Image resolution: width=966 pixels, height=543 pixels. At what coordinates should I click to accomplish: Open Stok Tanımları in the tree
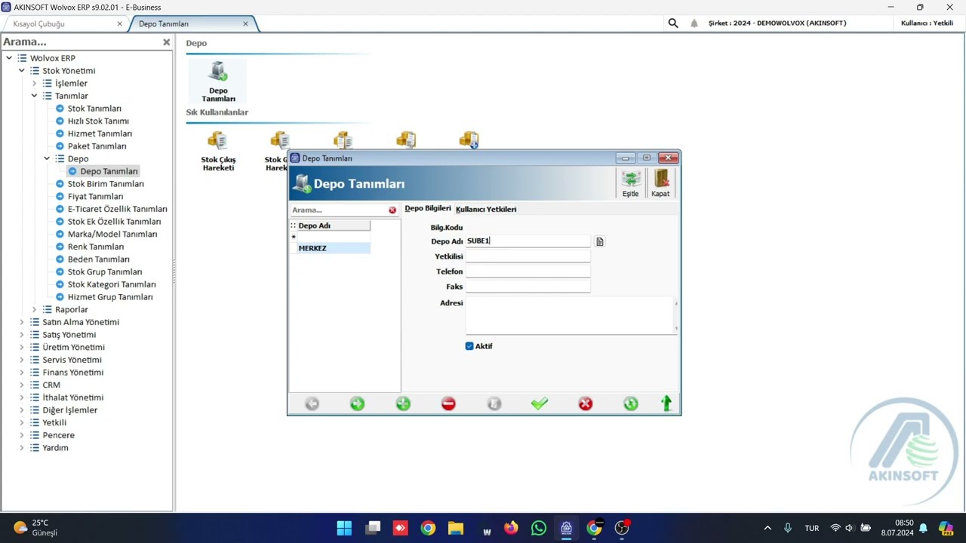coord(94,109)
